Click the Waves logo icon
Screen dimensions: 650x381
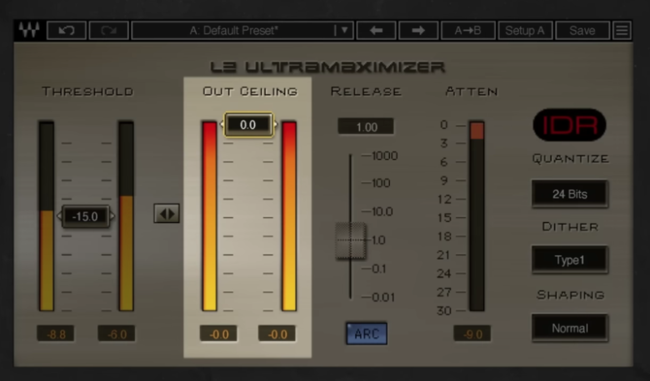pos(29,30)
